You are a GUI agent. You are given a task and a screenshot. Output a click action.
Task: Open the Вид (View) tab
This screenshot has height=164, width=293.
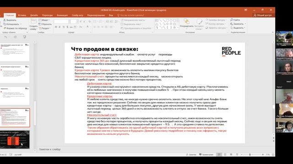111,15
